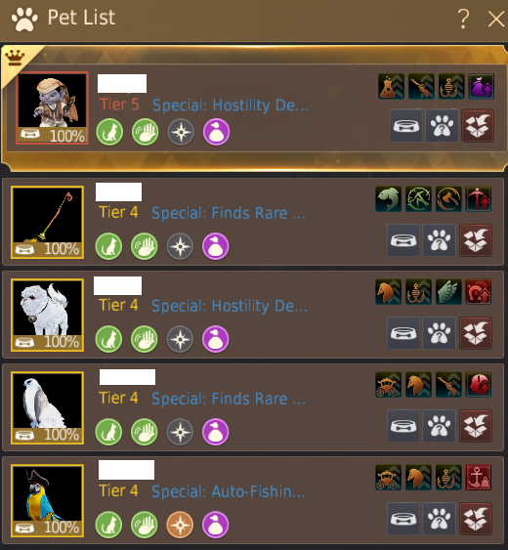Expand 'Special: Finds Rare ...' on the hawk pet
Viewport: 508px width, 550px height.
click(229, 399)
